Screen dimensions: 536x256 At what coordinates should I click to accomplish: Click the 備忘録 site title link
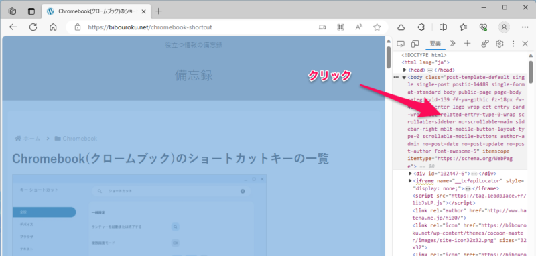tap(194, 75)
